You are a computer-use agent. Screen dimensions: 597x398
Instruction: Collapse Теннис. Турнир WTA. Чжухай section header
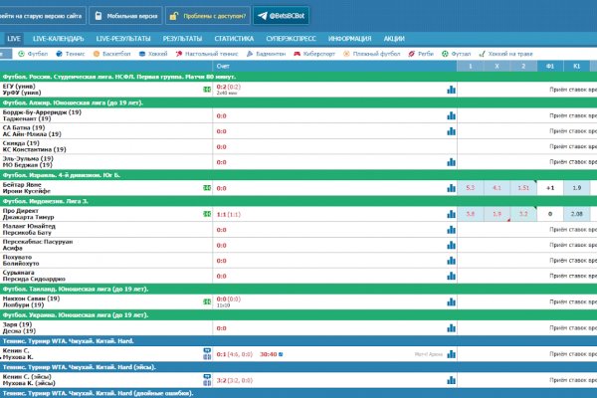click(70, 340)
